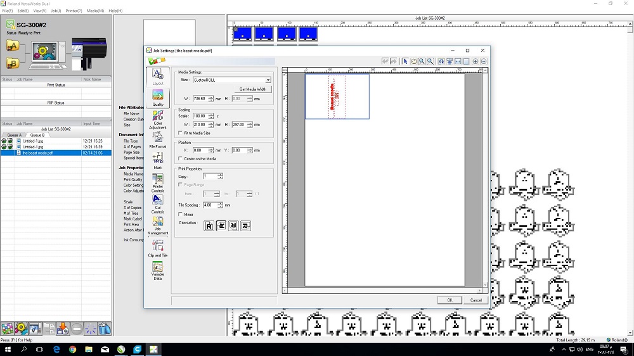The image size is (634, 356).
Task: Toggle the Mirror checkbox
Action: (180, 215)
